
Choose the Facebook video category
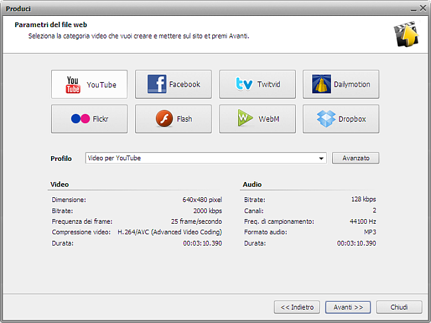(x=173, y=84)
